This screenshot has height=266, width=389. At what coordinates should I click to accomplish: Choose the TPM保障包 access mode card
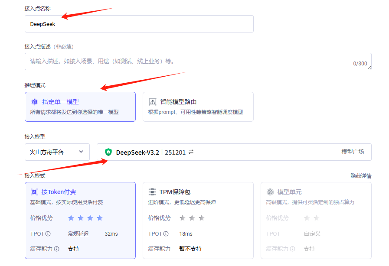pyautogui.click(x=198, y=221)
